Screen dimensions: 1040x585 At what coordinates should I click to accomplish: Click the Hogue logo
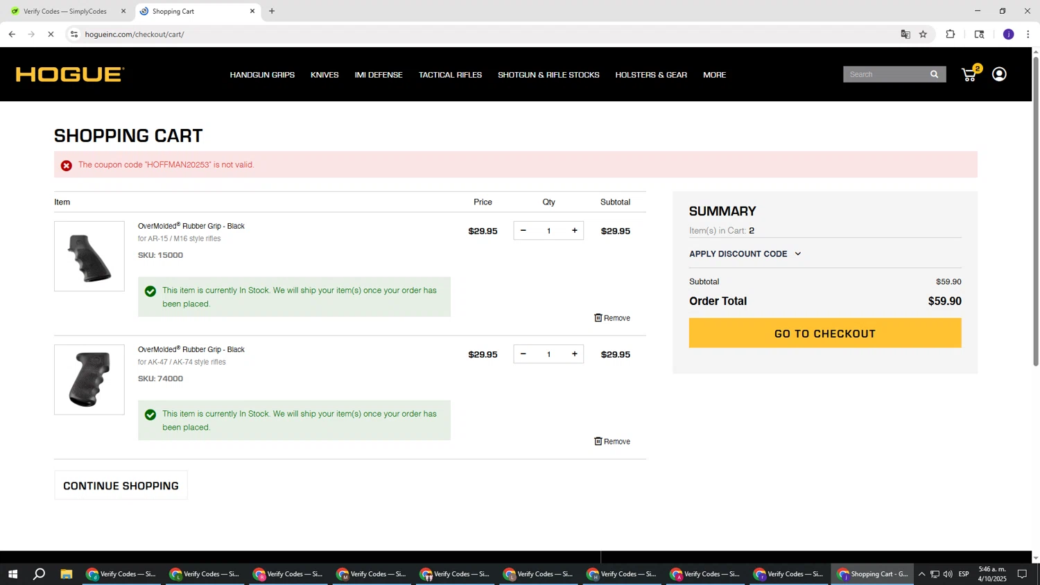coord(70,74)
